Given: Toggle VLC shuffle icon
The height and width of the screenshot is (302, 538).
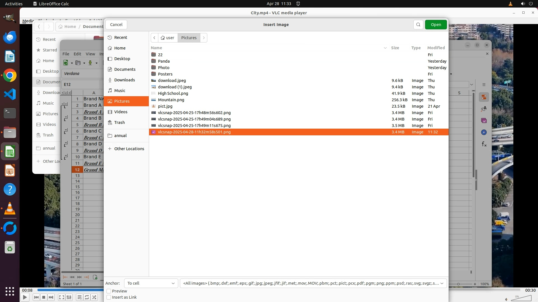Looking at the screenshot, I should coord(94,297).
